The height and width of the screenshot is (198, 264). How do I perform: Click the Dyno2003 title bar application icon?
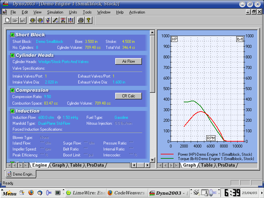pyautogui.click(x=6, y=4)
